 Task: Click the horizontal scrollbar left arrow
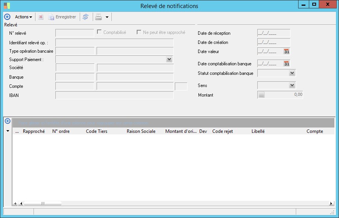pos(21,203)
